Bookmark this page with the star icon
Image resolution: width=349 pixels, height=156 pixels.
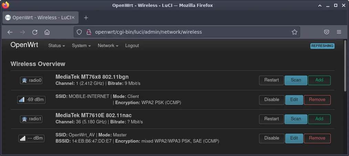click(x=294, y=32)
